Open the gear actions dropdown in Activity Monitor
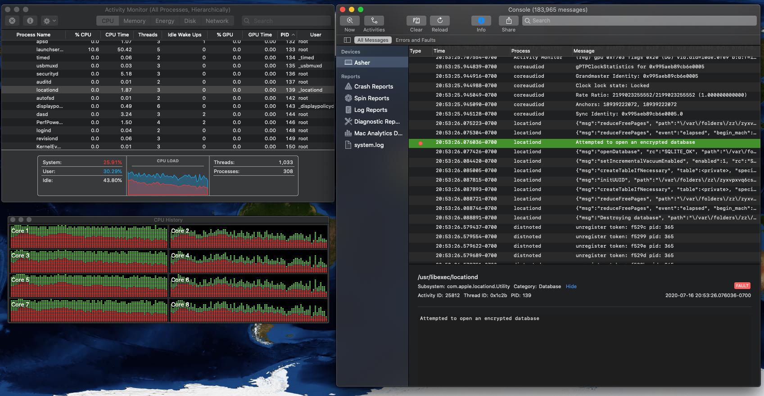764x396 pixels. tap(49, 21)
